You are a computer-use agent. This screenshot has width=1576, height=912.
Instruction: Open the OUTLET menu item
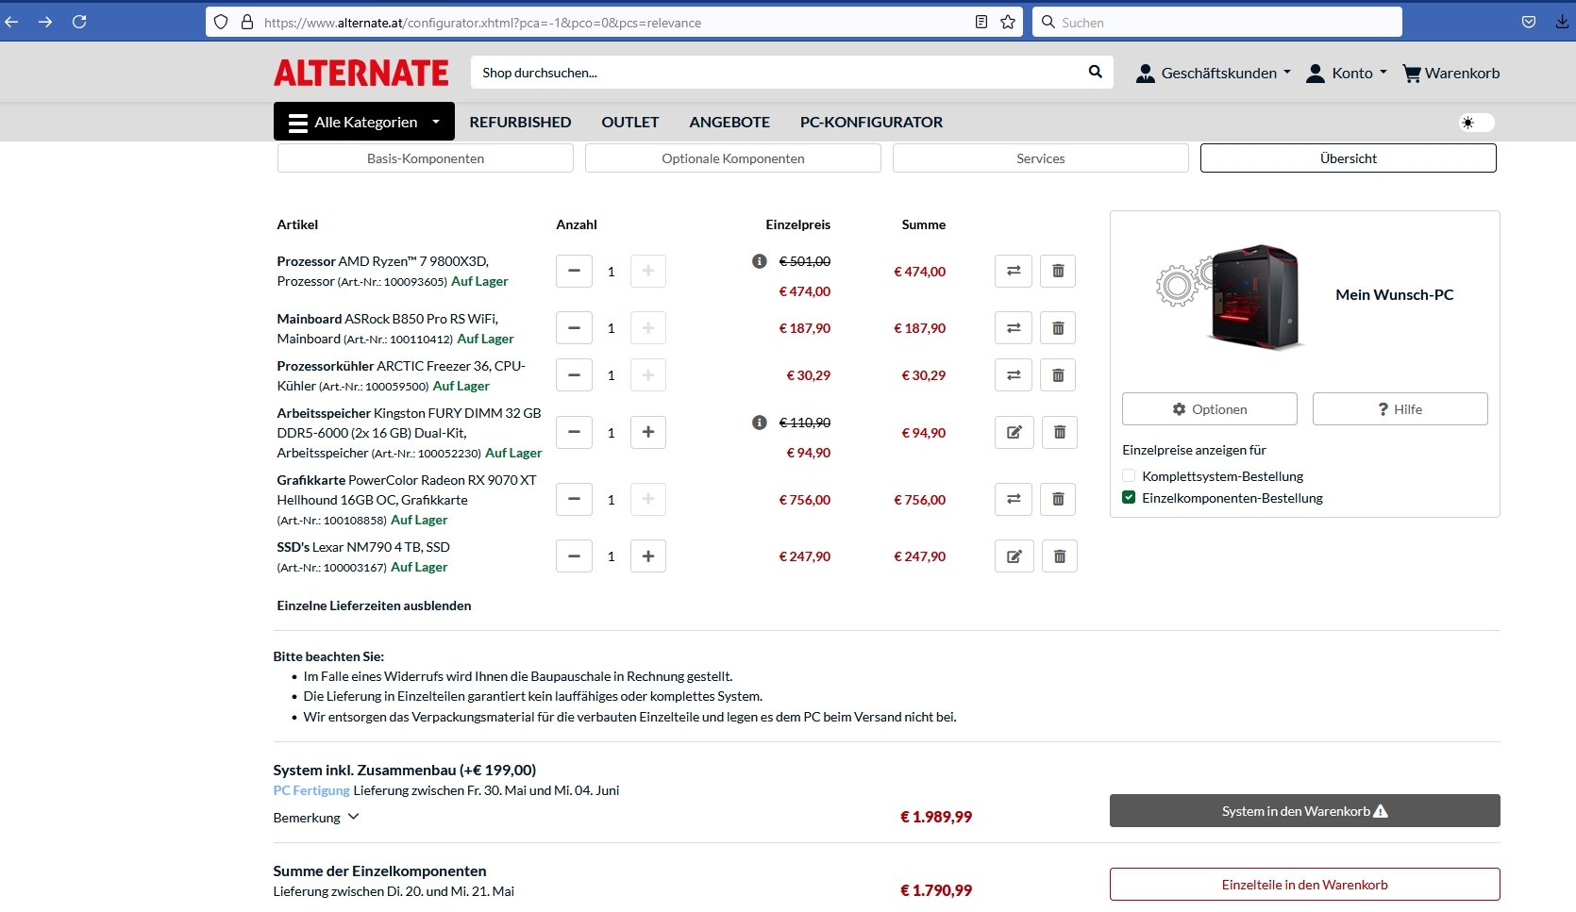630,122
